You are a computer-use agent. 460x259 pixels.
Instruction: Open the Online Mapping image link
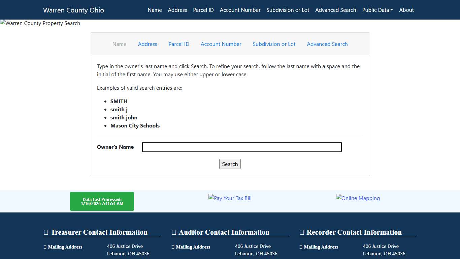tap(358, 198)
